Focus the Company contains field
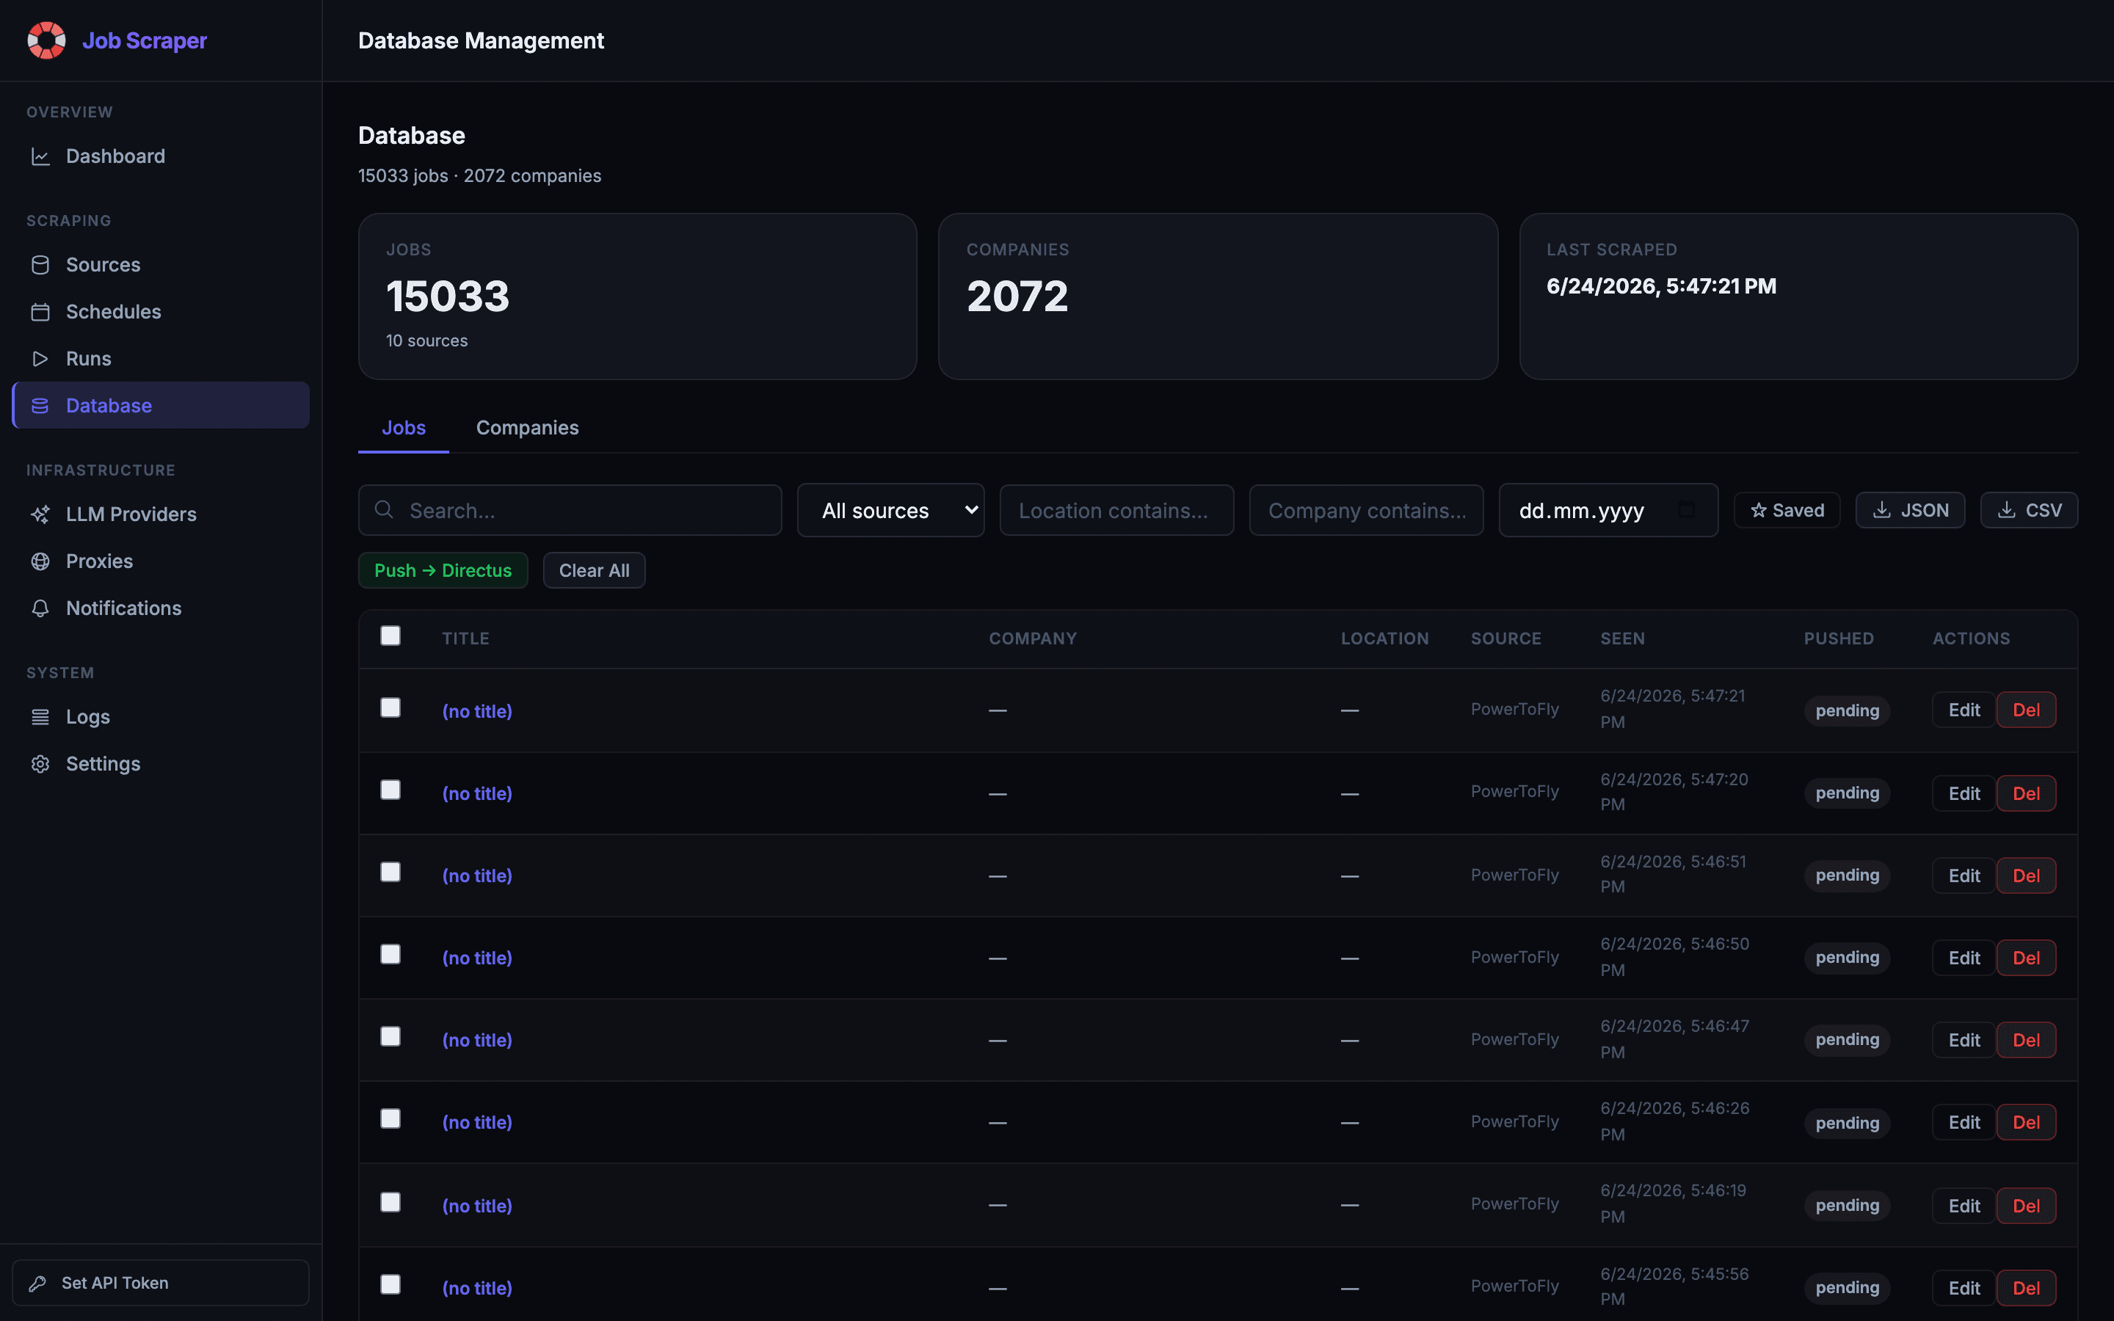 [1366, 510]
